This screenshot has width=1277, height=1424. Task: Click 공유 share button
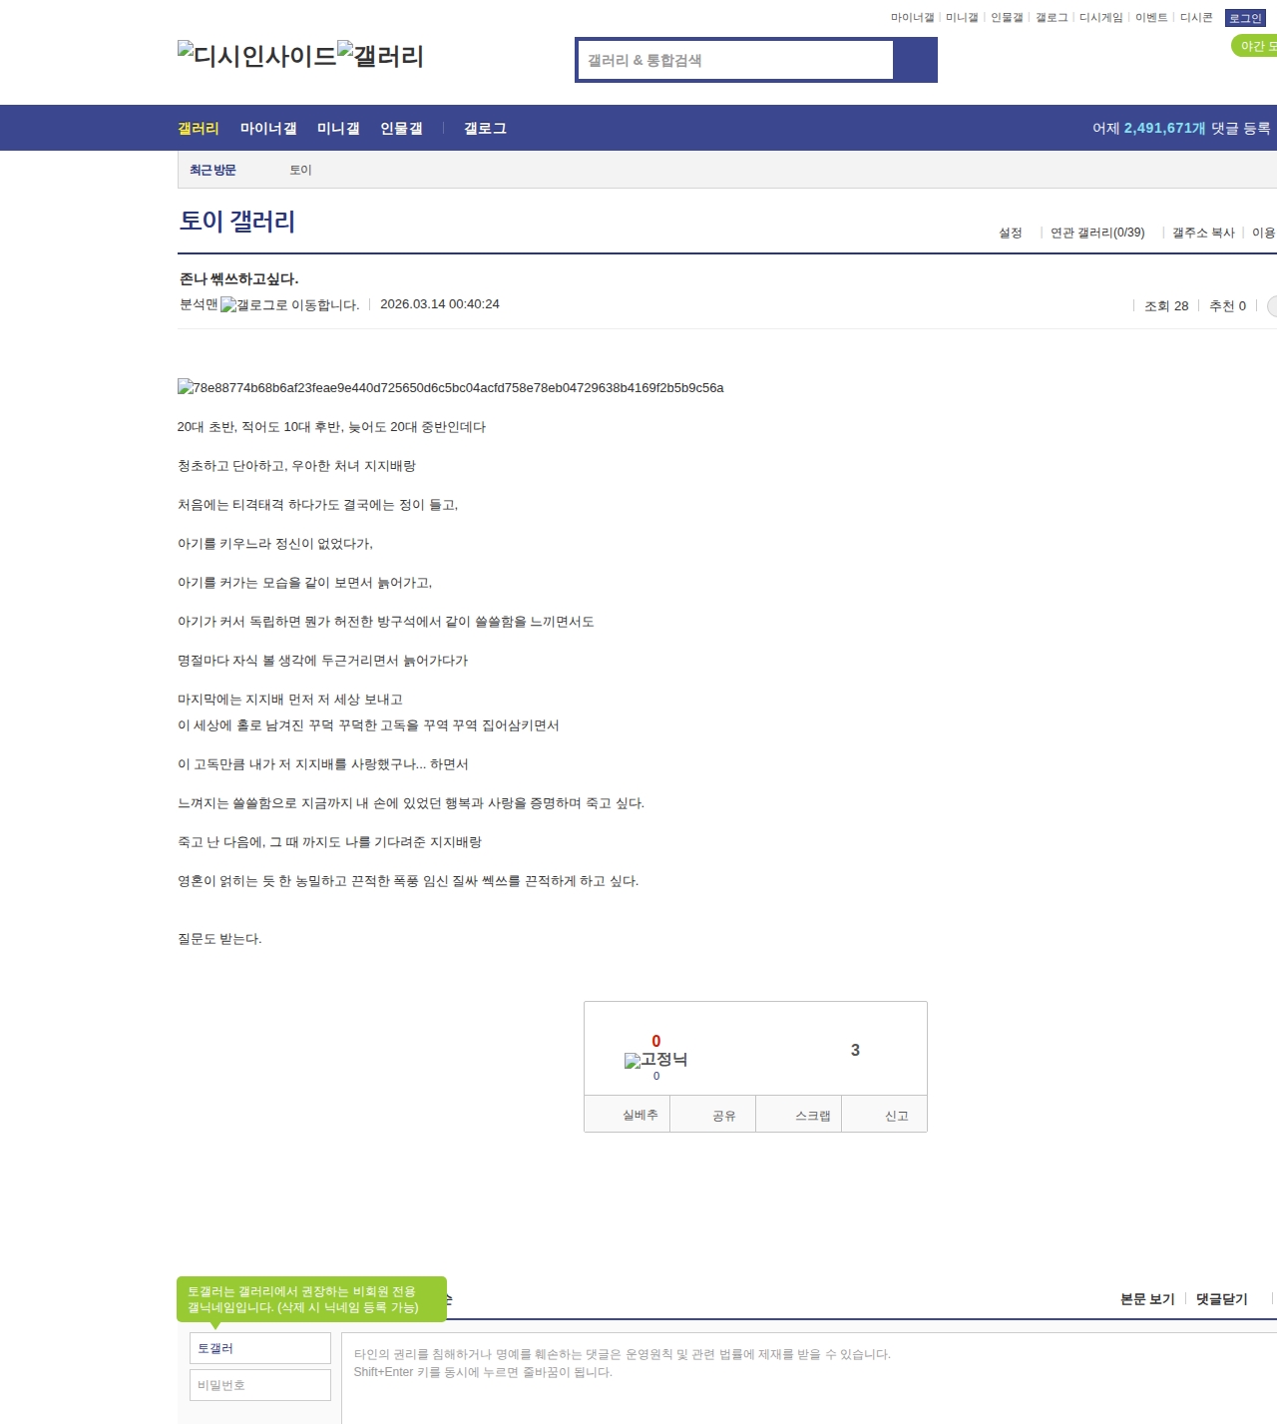713,1115
